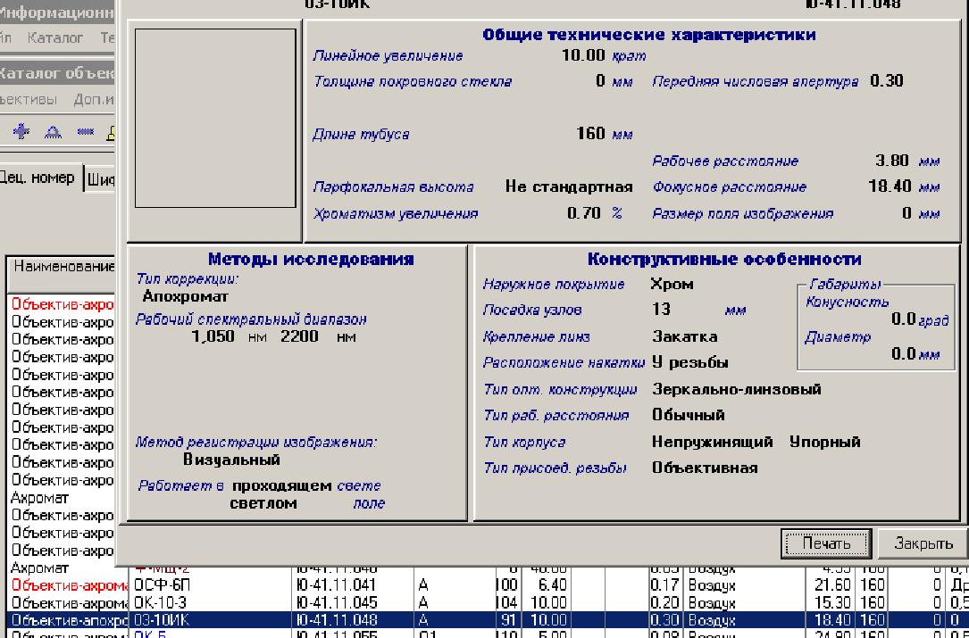Click the 3.80 working distance value
This screenshot has height=638, width=969.
892,161
